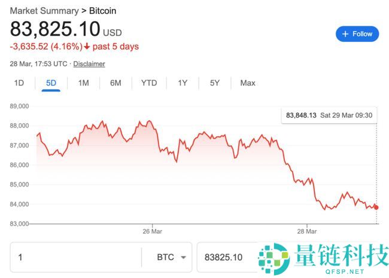Select the 1D time range tab
This screenshot has height=278, width=389.
(x=19, y=83)
